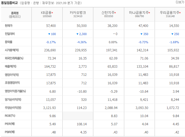The height and width of the screenshot is (137, 185).
Task: Select KB금융 current price 57,400
Action: [51, 26]
